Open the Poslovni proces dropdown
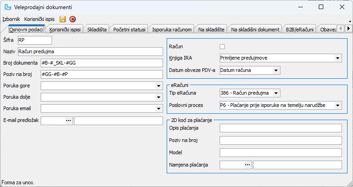Viewport: 353px width, 187px height. coord(337,105)
